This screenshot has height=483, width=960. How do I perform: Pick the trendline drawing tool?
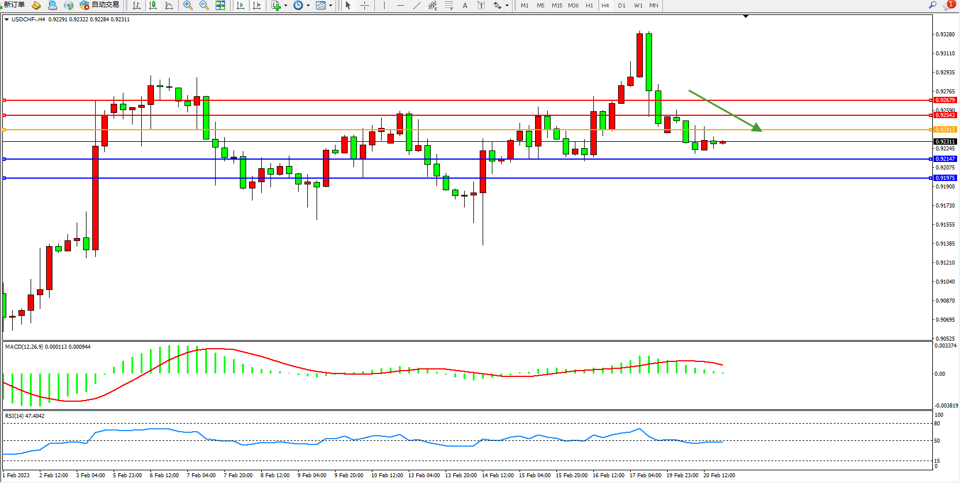pyautogui.click(x=417, y=5)
